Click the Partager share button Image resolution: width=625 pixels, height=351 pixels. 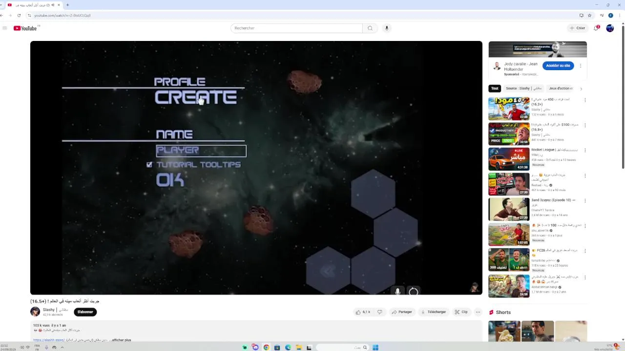click(x=402, y=312)
